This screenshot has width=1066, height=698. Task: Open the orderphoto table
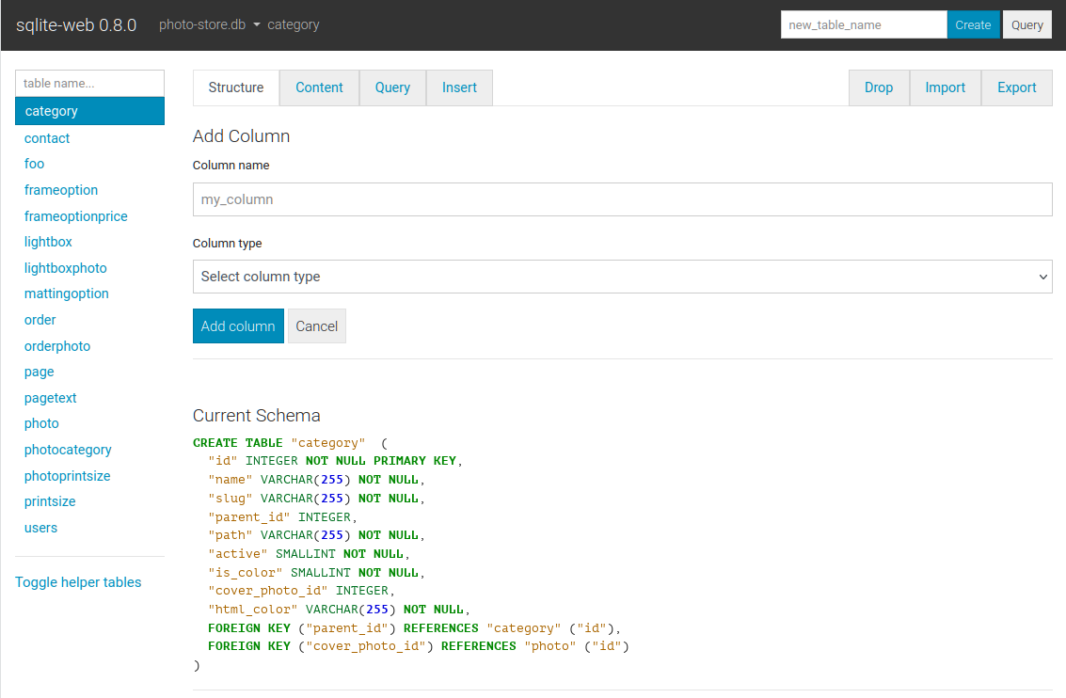57,346
